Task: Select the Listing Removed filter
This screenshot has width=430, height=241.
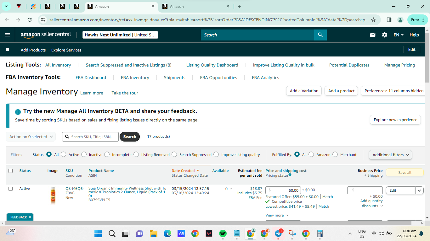Action: (x=136, y=154)
